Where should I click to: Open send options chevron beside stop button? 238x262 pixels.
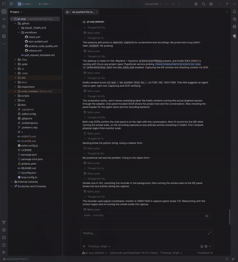(210, 246)
